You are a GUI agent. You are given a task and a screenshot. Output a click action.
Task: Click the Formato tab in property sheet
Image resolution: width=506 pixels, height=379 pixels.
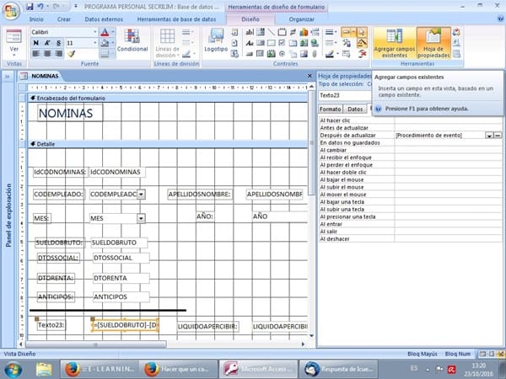click(x=330, y=109)
